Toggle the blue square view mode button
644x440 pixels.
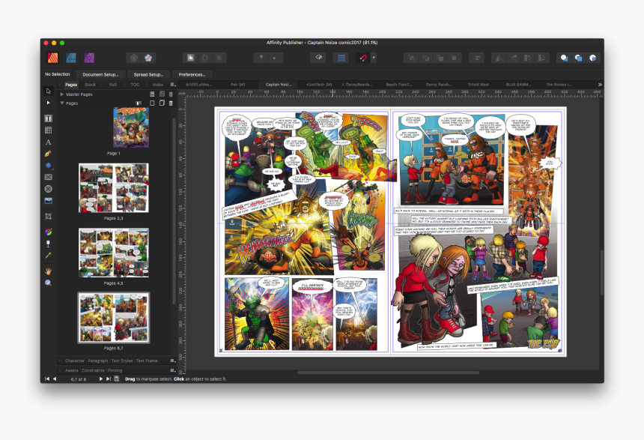[x=341, y=58]
